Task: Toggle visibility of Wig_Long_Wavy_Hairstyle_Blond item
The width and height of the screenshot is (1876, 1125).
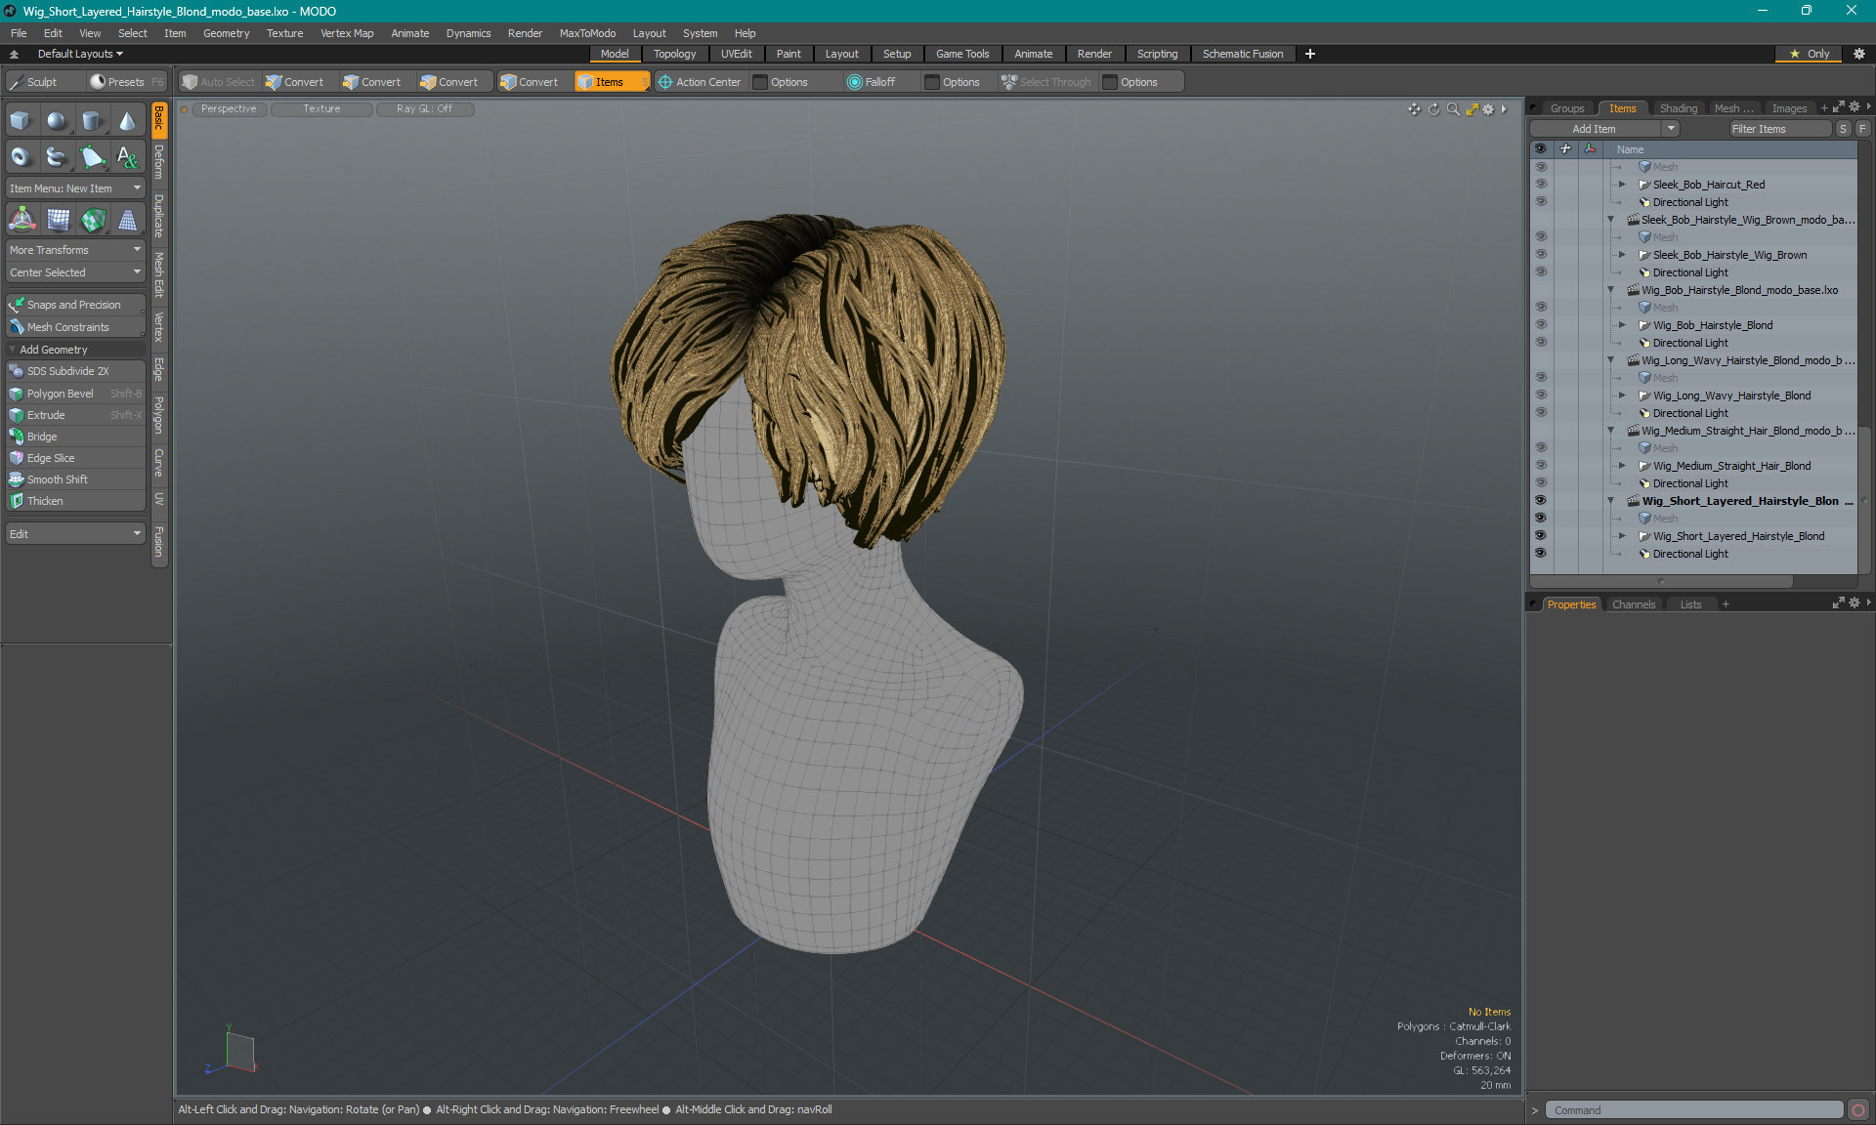Action: coord(1541,396)
